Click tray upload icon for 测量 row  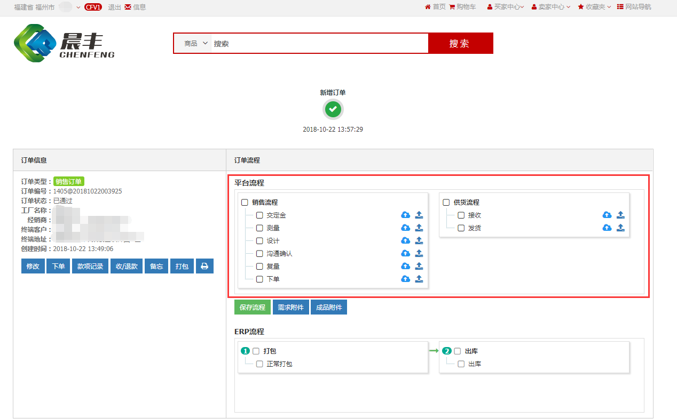(419, 228)
